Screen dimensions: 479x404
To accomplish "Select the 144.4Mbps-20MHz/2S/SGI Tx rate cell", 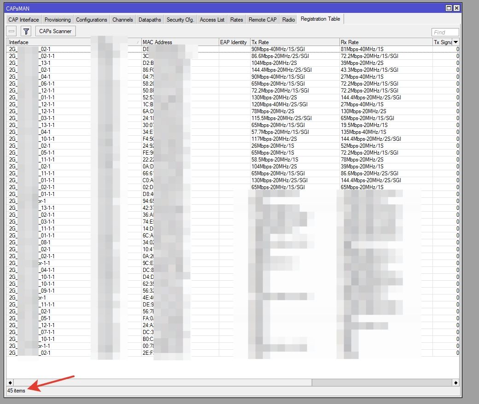I will [x=281, y=70].
